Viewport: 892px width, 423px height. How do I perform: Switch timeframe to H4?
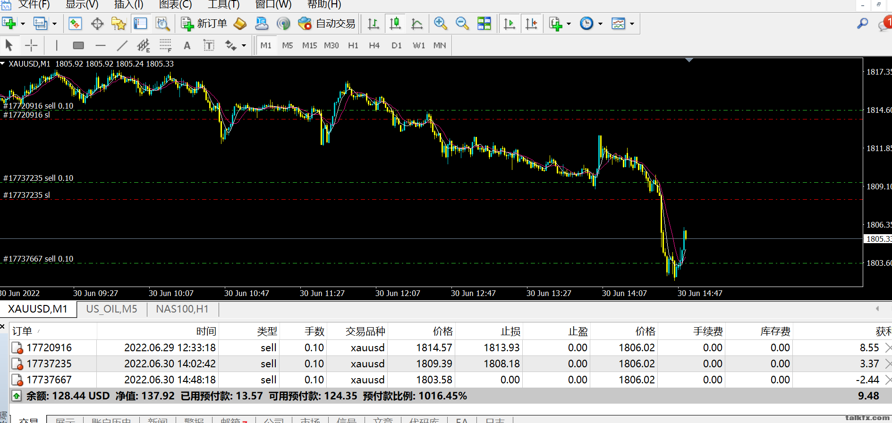374,45
